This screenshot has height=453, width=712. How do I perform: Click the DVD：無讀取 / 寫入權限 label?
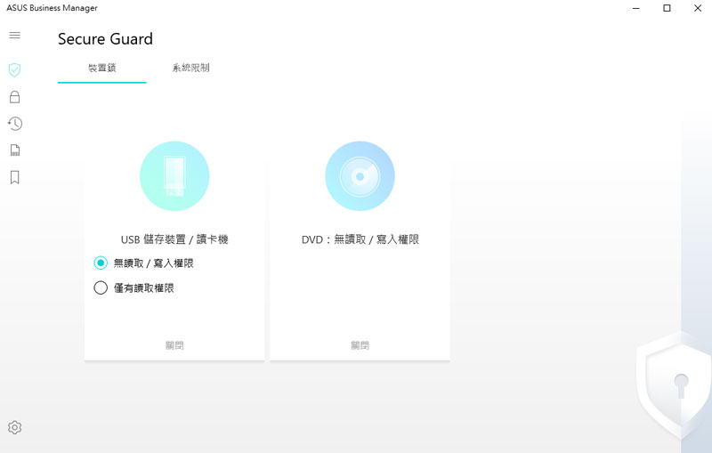click(360, 239)
